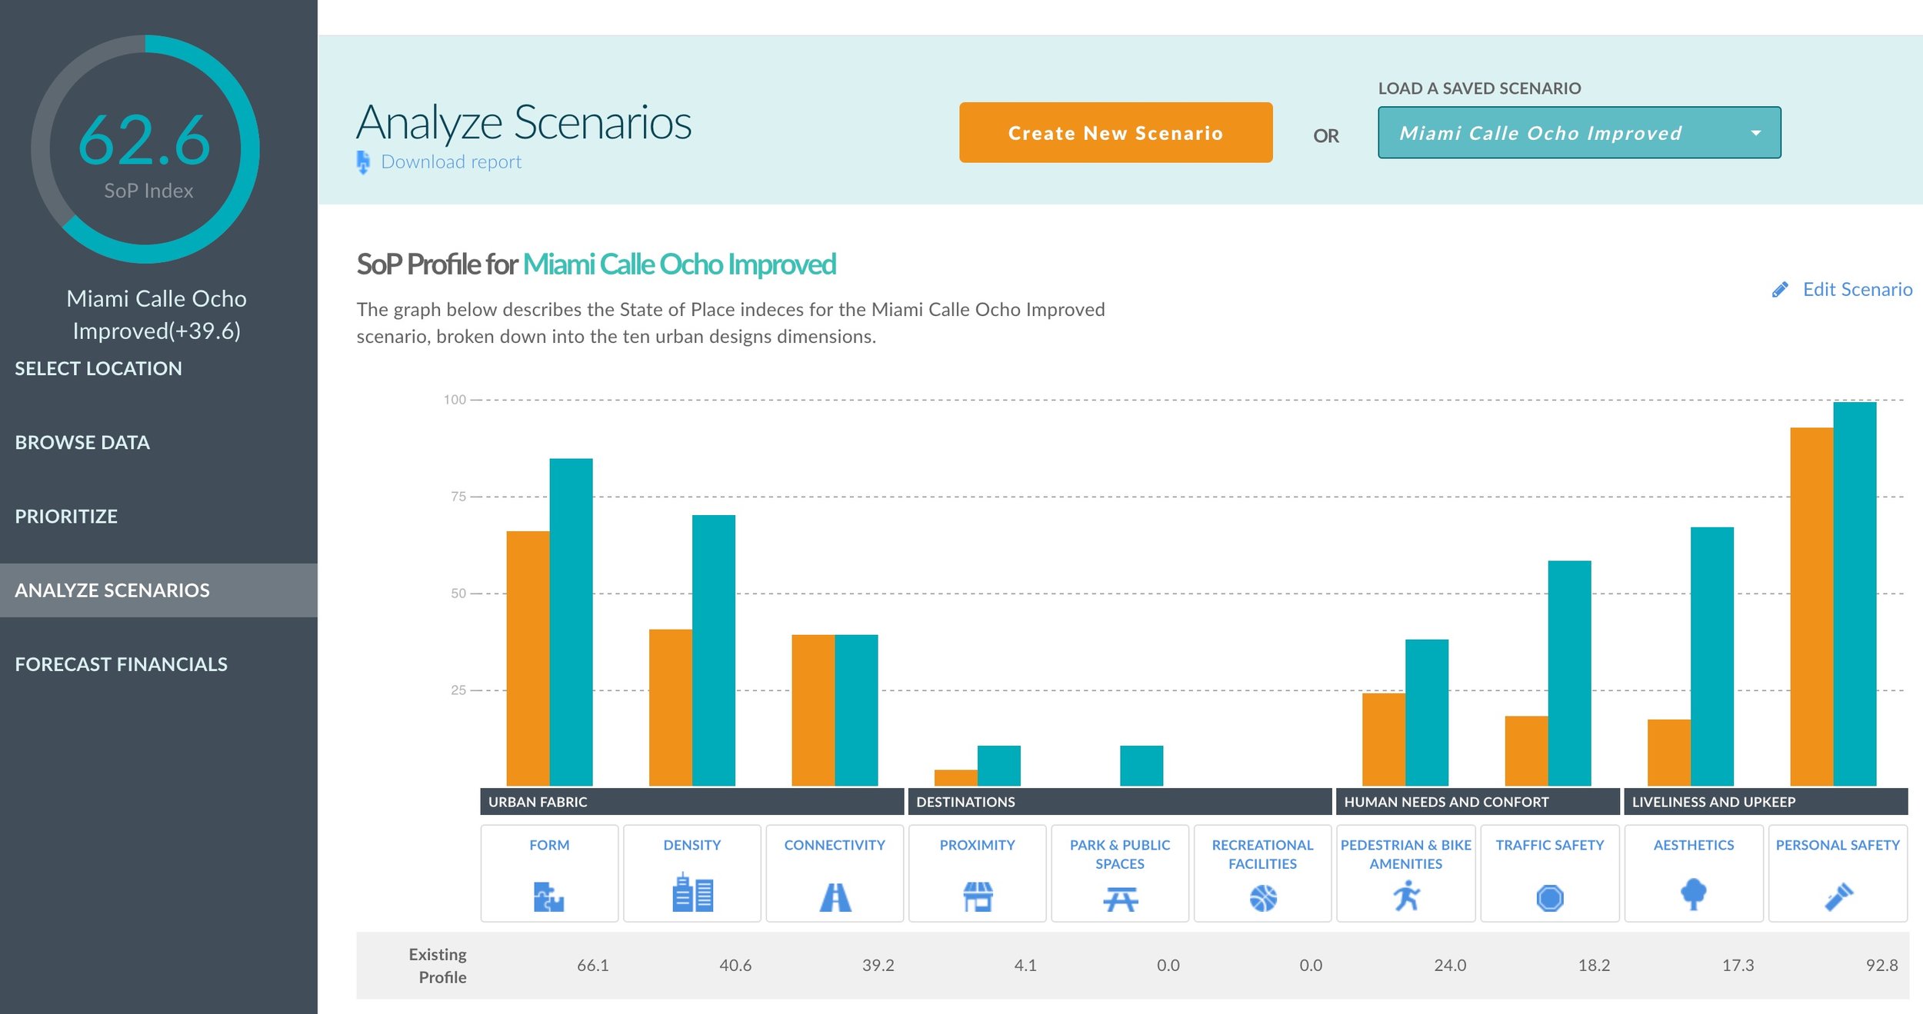1923x1014 pixels.
Task: Click the Density buildings icon
Action: coord(692,893)
